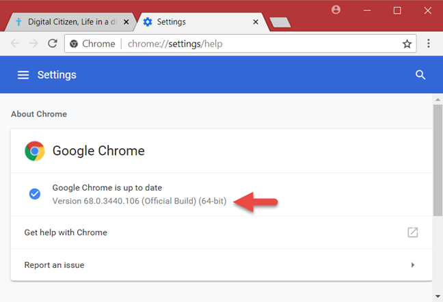Open Get help with Chrome
The width and height of the screenshot is (443, 302).
(x=66, y=232)
